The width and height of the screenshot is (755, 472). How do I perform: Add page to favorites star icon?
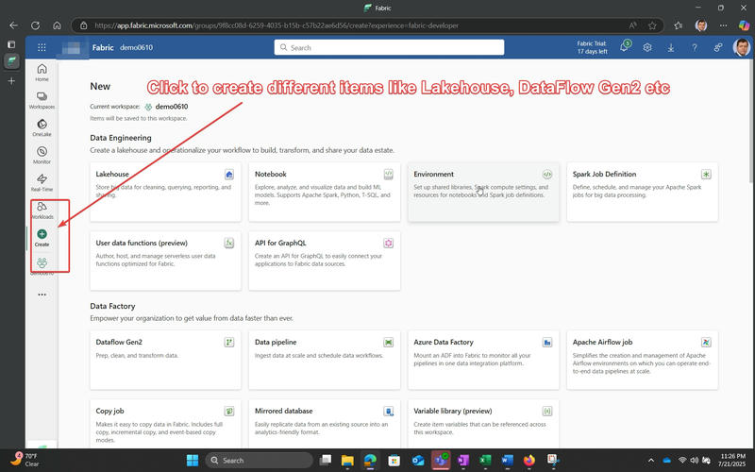652,25
